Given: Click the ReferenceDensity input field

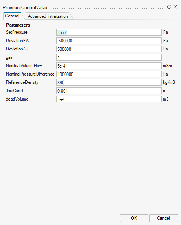Looking at the screenshot, I should 109,82.
